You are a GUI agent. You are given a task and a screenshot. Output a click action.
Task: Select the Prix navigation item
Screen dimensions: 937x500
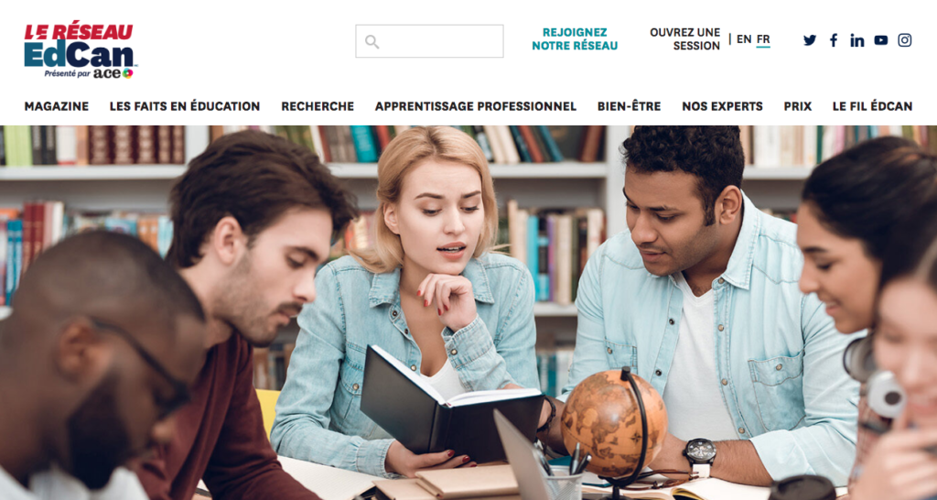pos(797,106)
